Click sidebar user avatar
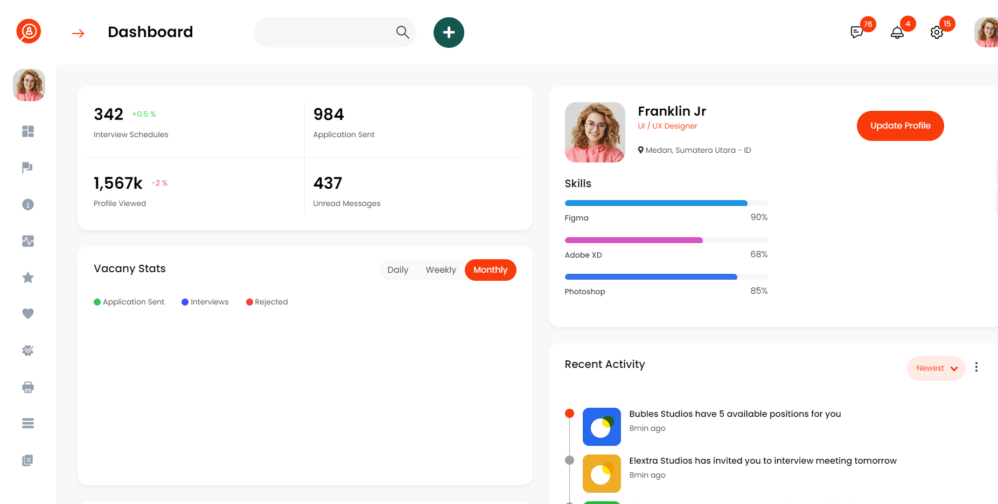This screenshot has width=998, height=504. 29,85
